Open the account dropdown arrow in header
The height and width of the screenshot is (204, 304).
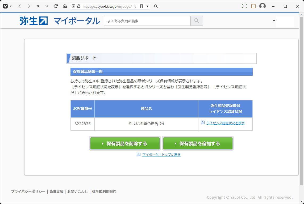point(274,21)
